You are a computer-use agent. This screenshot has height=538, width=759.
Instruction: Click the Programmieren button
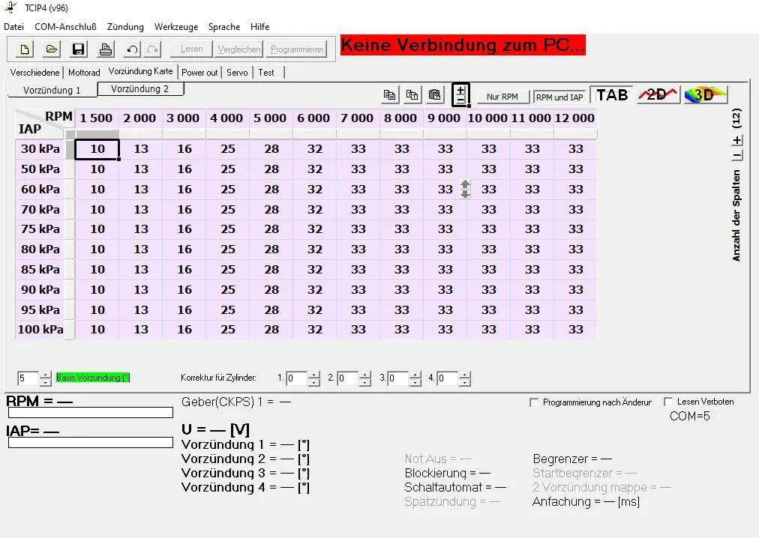(x=297, y=49)
